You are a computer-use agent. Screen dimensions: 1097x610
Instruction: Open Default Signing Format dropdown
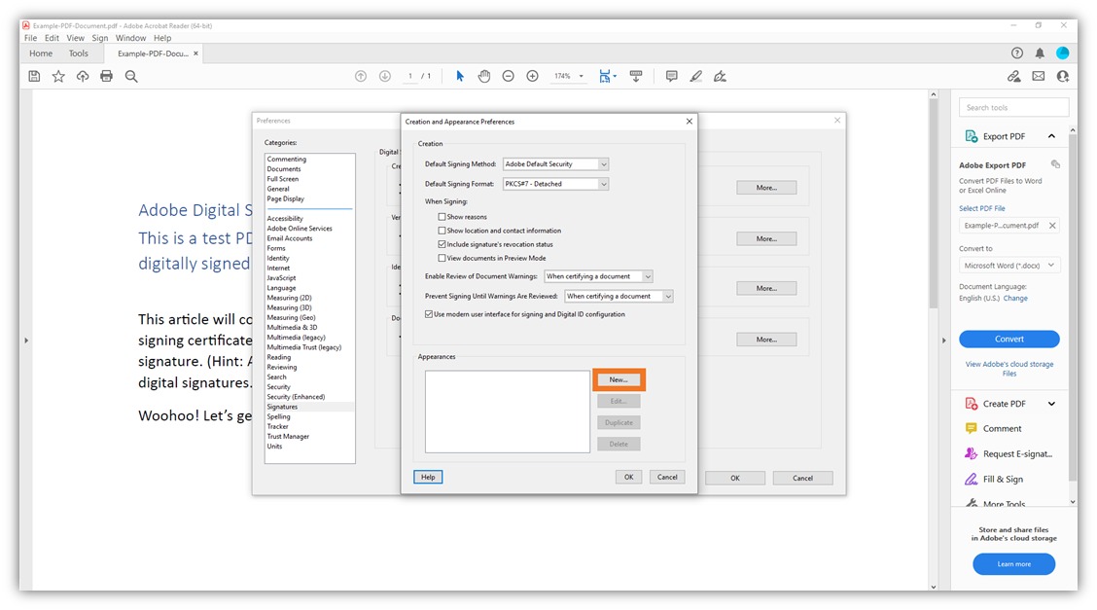[x=555, y=184]
